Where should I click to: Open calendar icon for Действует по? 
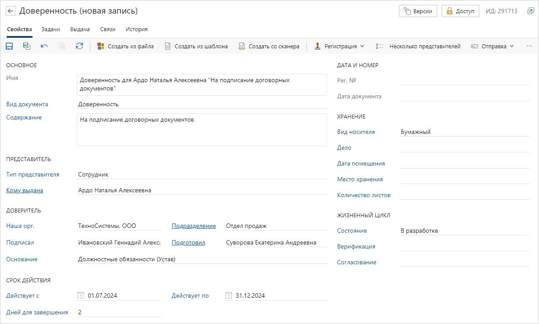tap(228, 295)
